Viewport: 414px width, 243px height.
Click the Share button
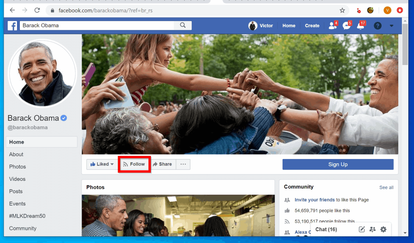[163, 164]
